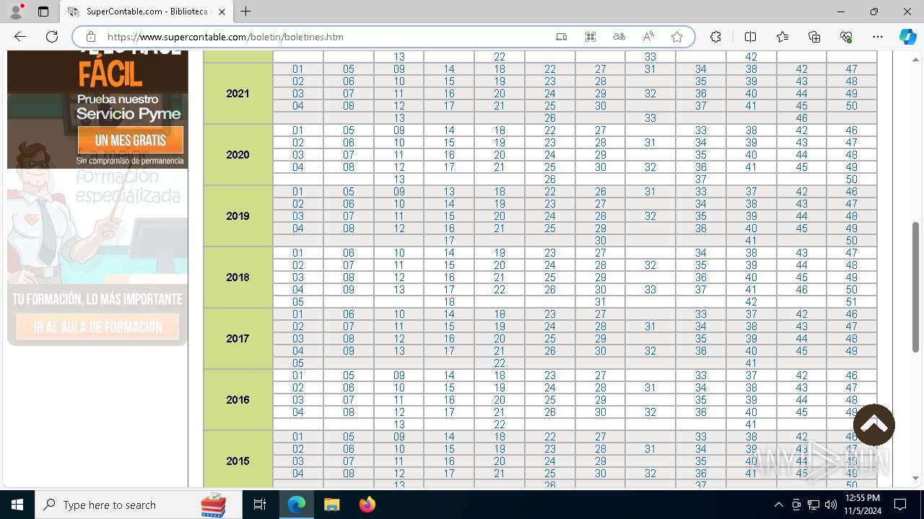Open bulletin 01 of year 2021

pos(298,69)
